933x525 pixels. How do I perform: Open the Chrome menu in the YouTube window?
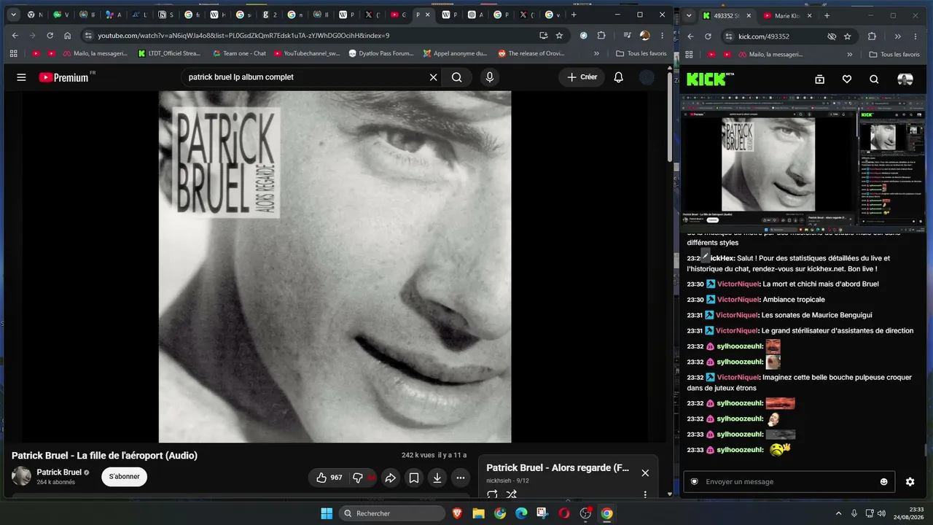coord(663,35)
